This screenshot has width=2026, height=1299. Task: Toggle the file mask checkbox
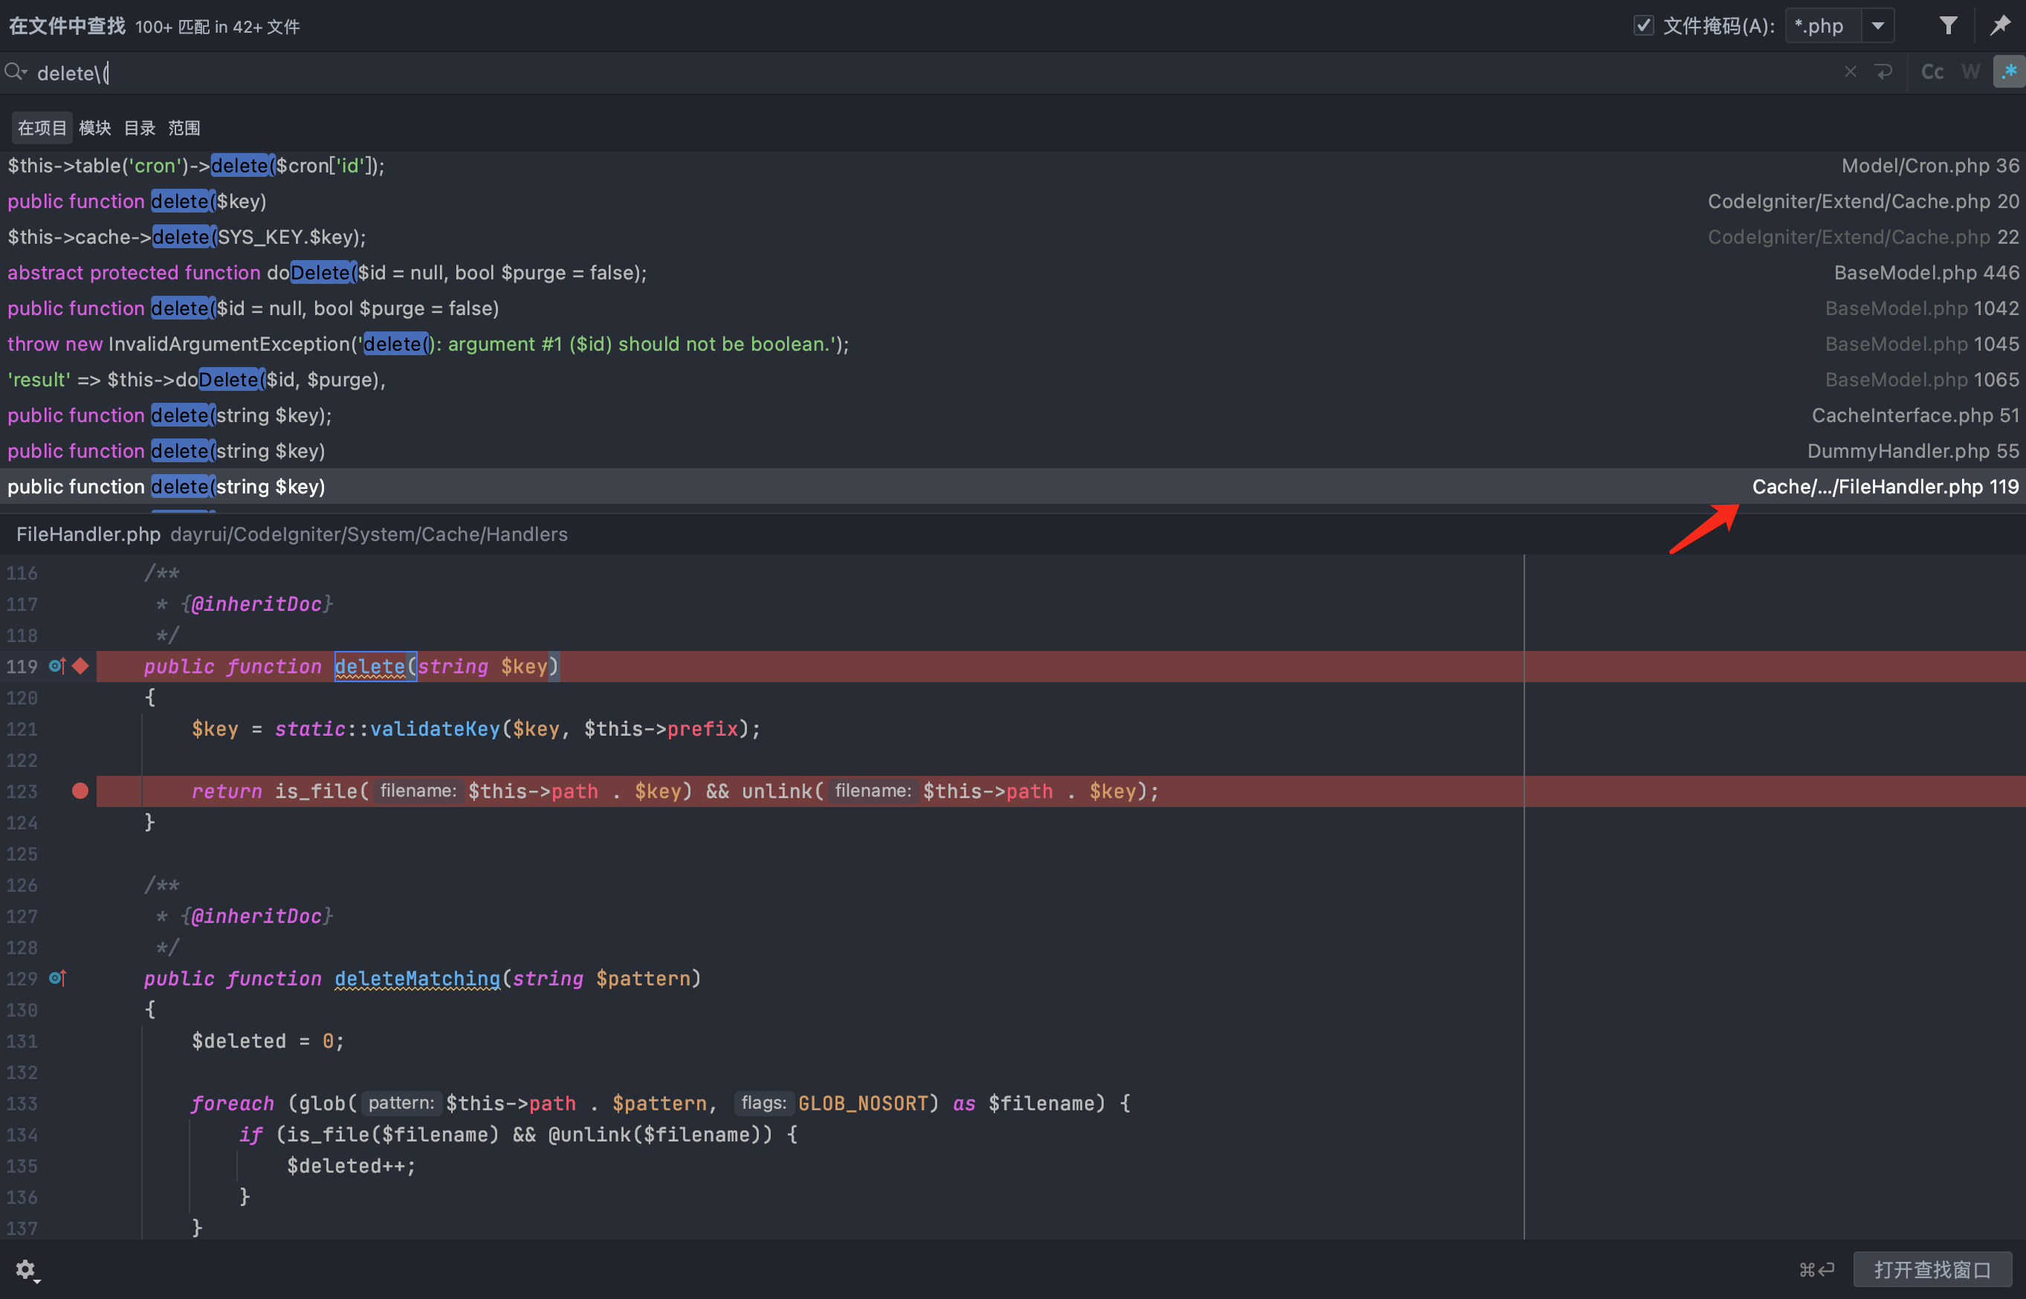pos(1643,25)
